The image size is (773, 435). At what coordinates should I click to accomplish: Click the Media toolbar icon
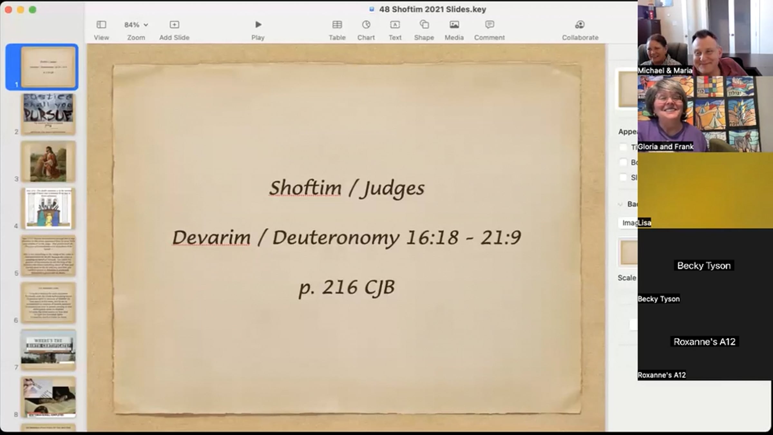click(454, 25)
